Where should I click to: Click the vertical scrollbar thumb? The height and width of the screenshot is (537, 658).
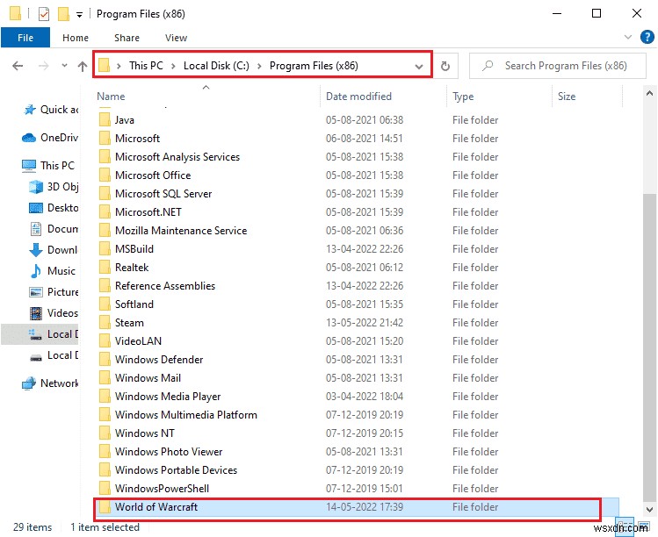[649, 348]
